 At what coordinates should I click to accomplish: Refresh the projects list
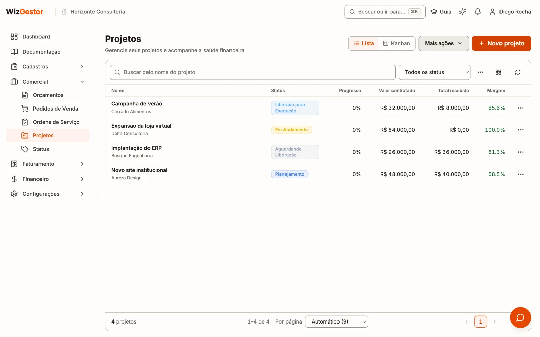pyautogui.click(x=518, y=72)
